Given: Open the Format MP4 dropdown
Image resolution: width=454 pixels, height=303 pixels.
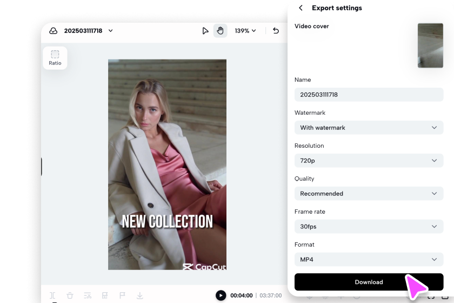Looking at the screenshot, I should point(369,260).
